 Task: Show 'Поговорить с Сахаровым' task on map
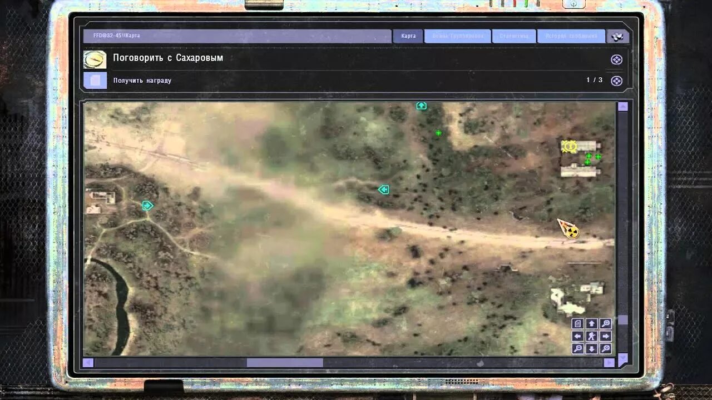tap(616, 59)
